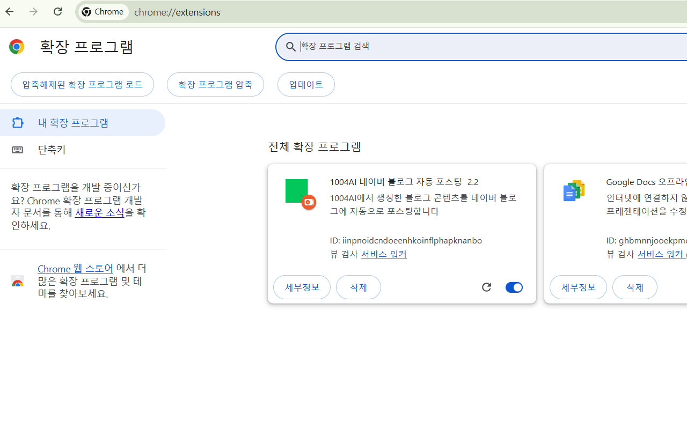
Task: Toggle off the 1004AI extension switch
Action: 514,287
